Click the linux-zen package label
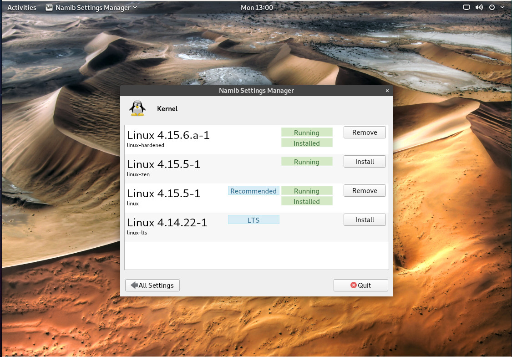Viewport: 512px width, 357px height. tap(138, 174)
